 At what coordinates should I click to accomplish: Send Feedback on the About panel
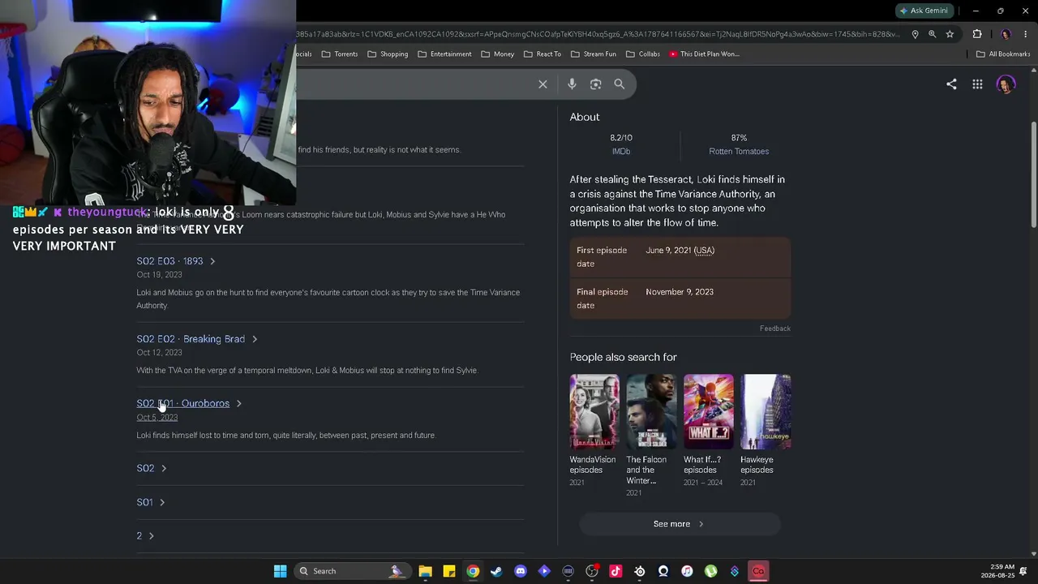[x=775, y=328]
